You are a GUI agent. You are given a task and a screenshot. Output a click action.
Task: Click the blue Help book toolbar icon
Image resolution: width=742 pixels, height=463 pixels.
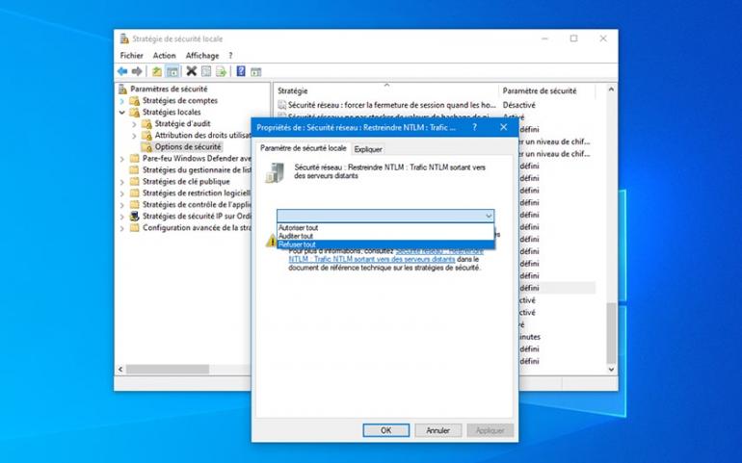click(241, 71)
